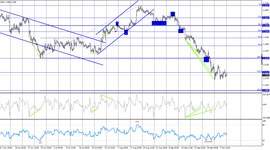Select the 1.1325 blue price label
Image resolution: width=270 pixels, height=150 pixels.
[266, 58]
